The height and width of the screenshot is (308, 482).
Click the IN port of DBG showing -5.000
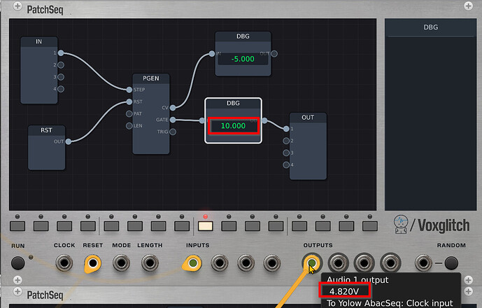[212, 53]
